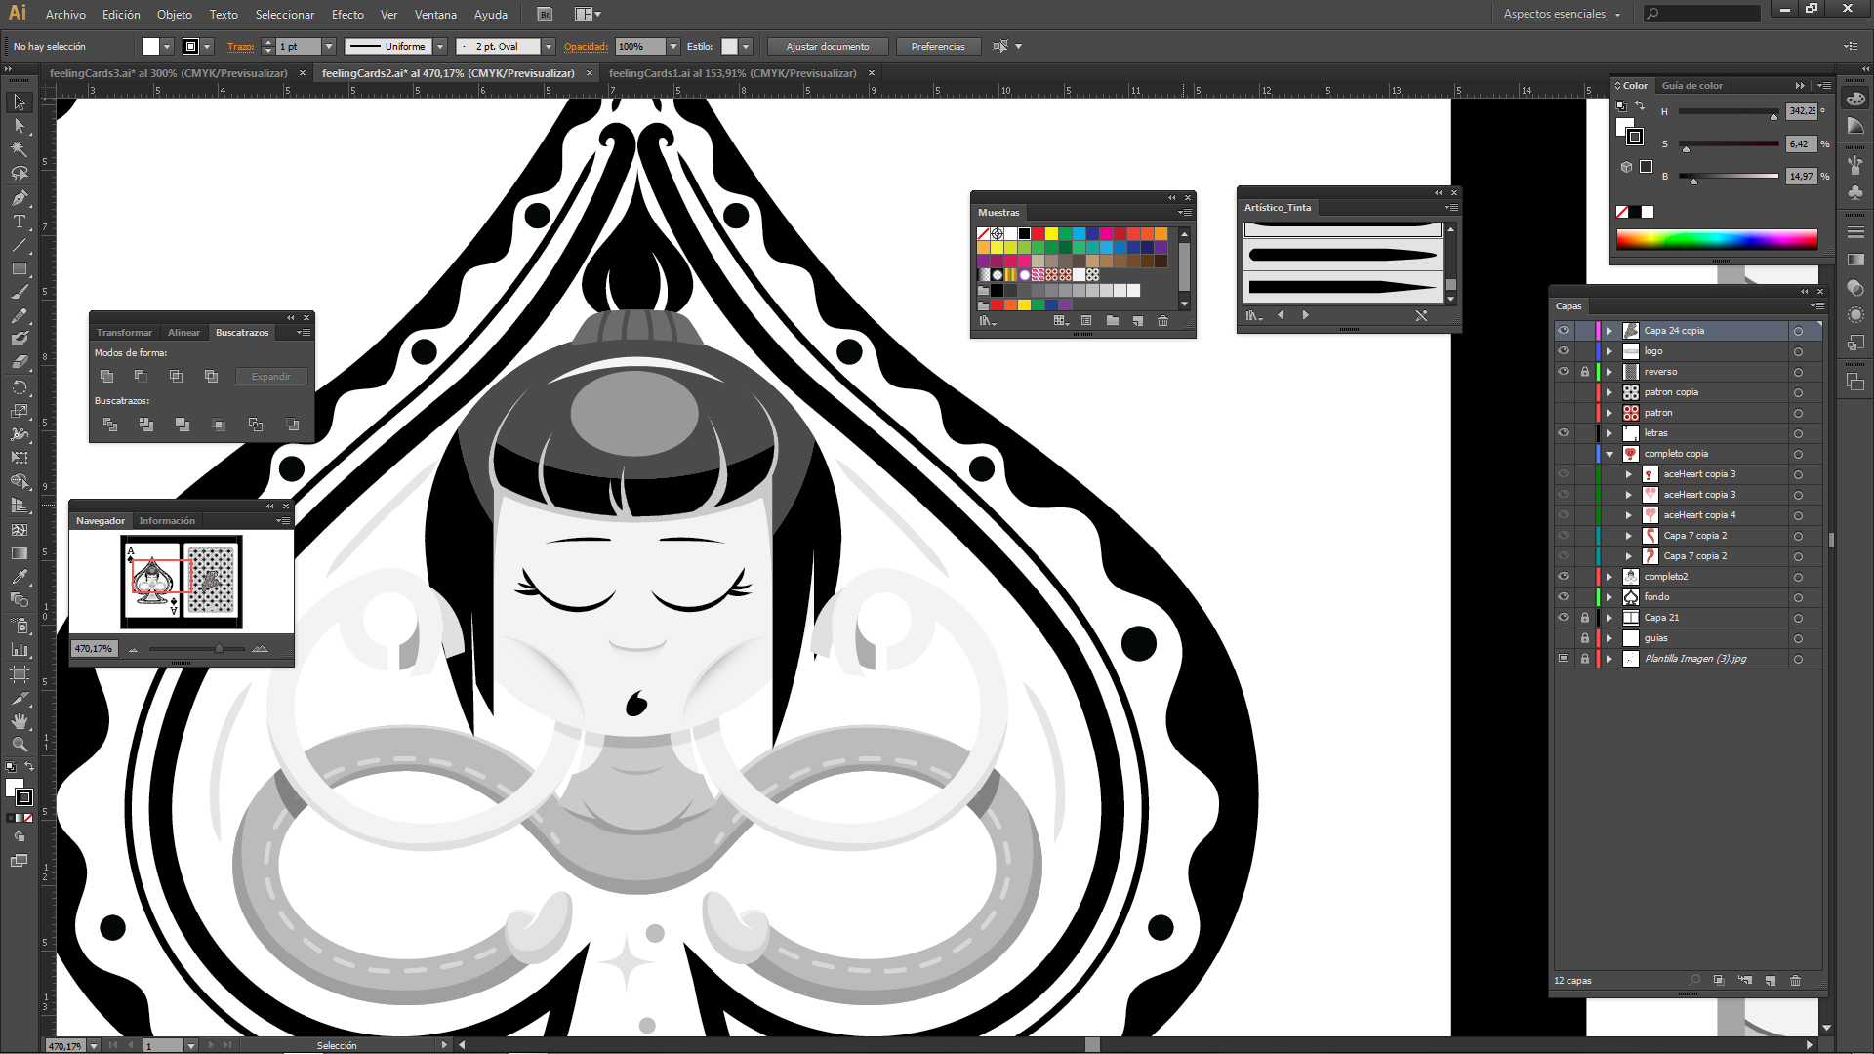Select the Hand tool

click(19, 721)
